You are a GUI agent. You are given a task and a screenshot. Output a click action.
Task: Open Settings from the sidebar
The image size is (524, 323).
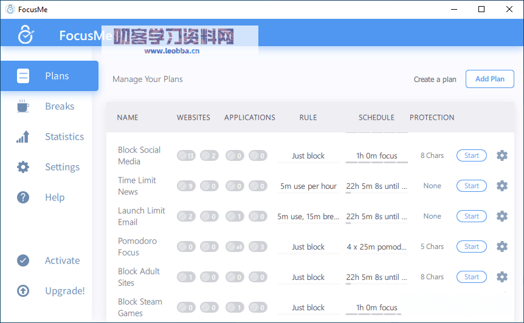click(x=62, y=167)
